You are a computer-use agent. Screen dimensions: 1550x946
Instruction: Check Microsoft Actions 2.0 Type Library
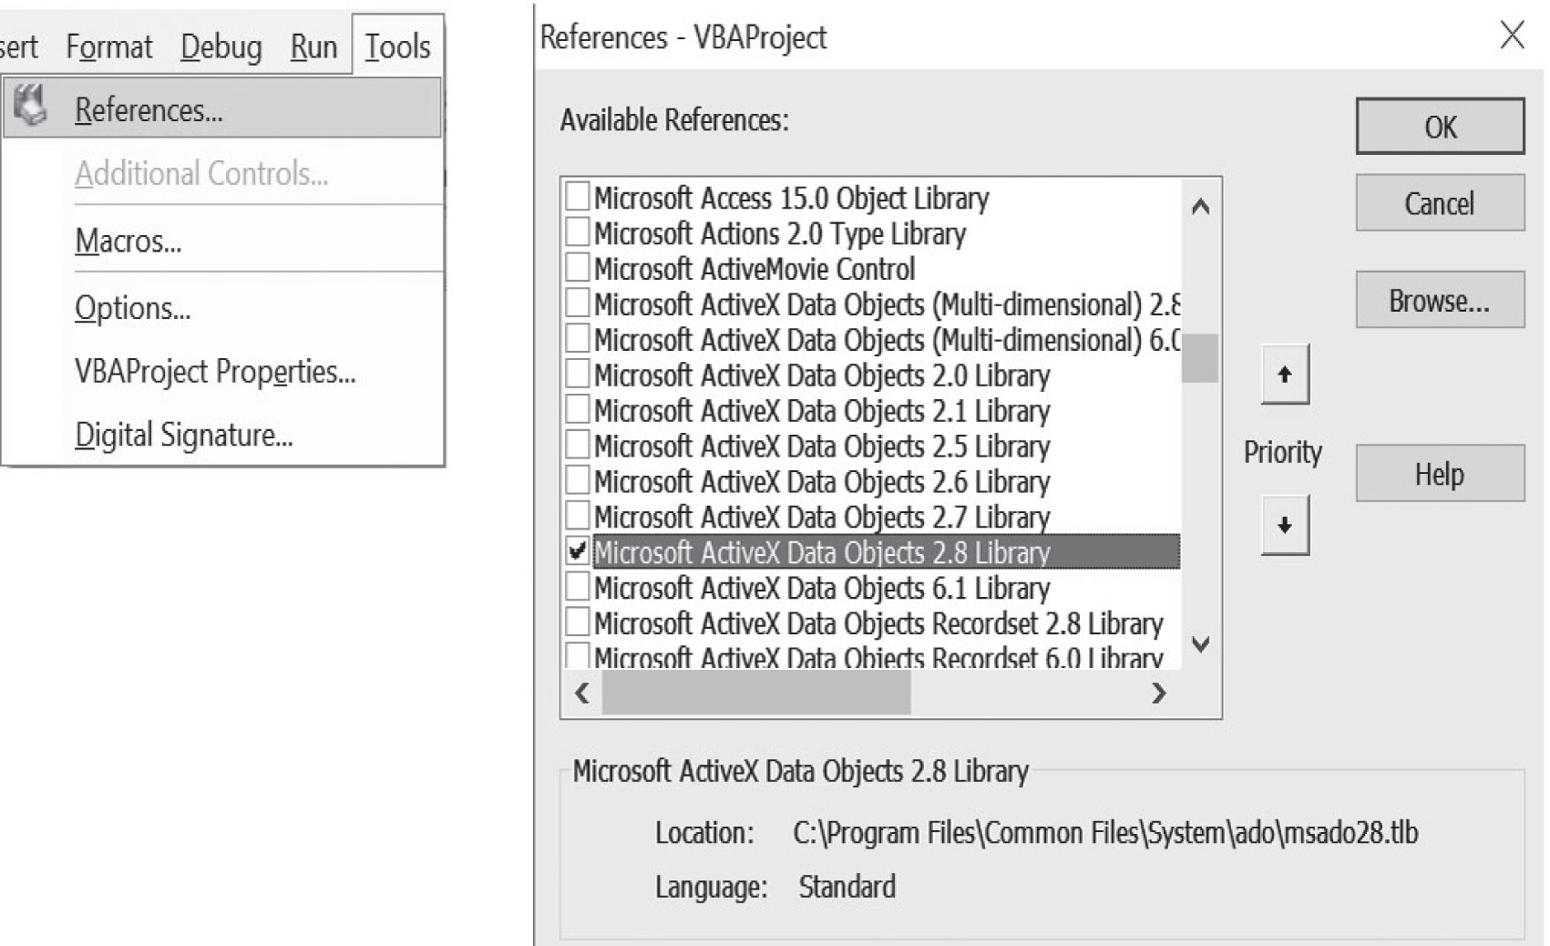[577, 231]
